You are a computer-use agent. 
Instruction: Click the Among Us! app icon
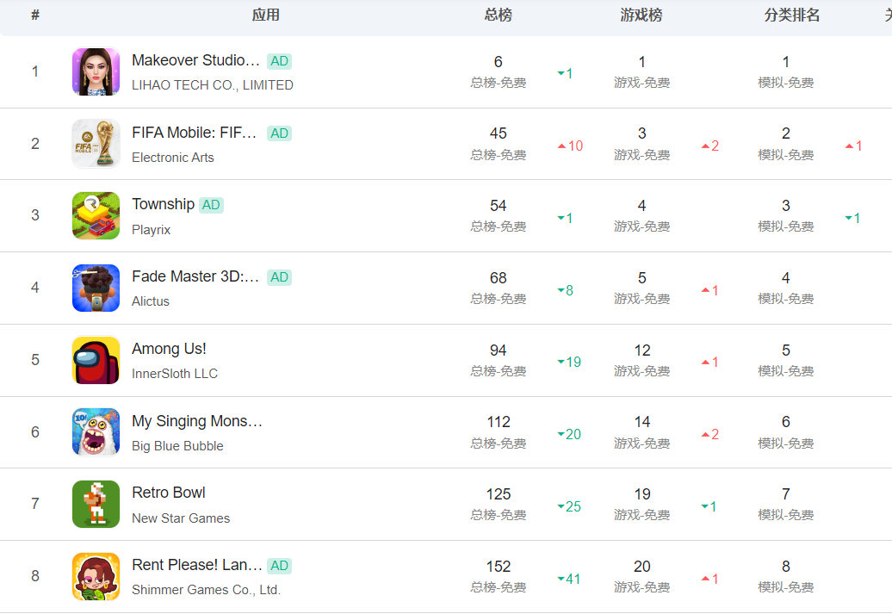96,360
